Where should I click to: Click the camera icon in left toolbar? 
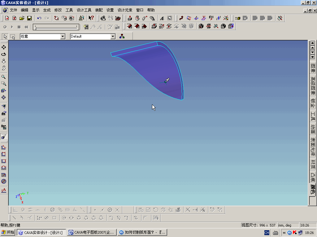(4, 113)
